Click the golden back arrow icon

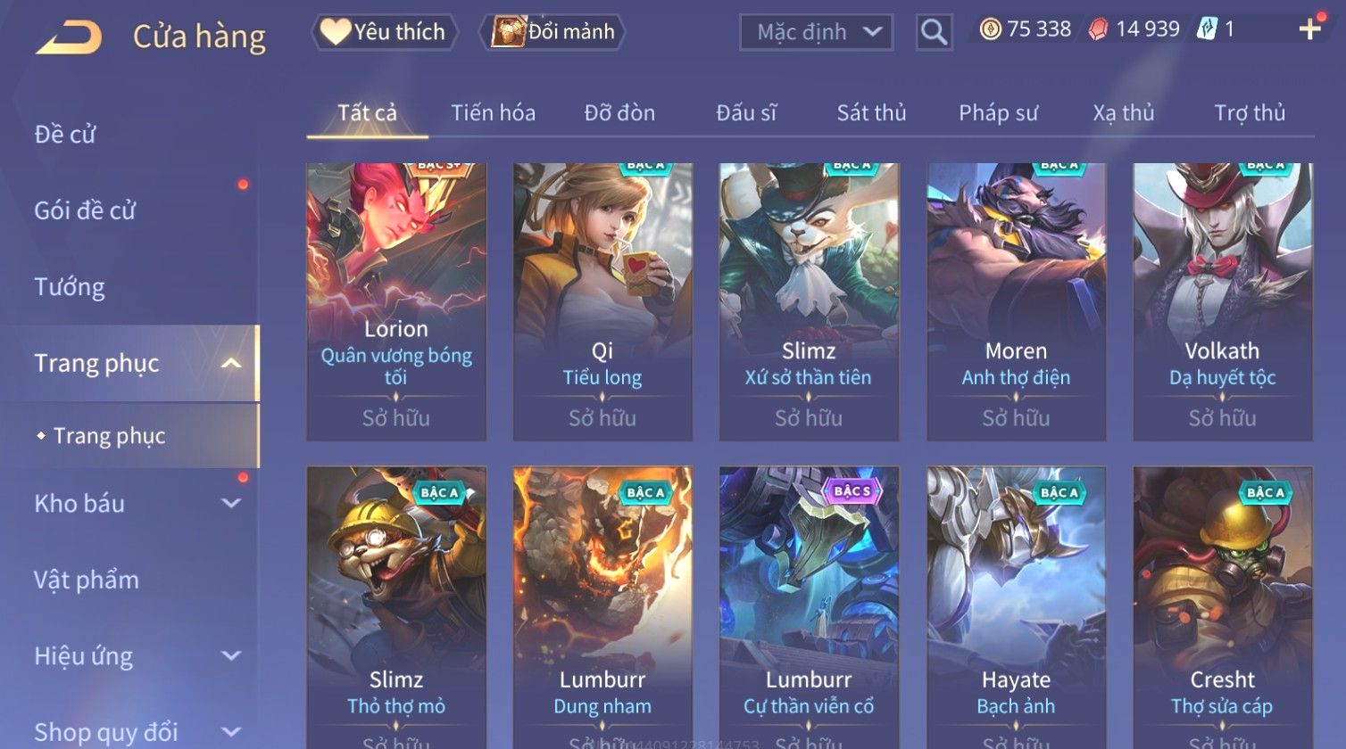click(x=69, y=37)
